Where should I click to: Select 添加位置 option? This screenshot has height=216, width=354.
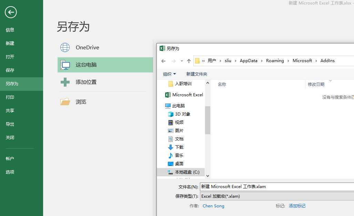(x=105, y=82)
